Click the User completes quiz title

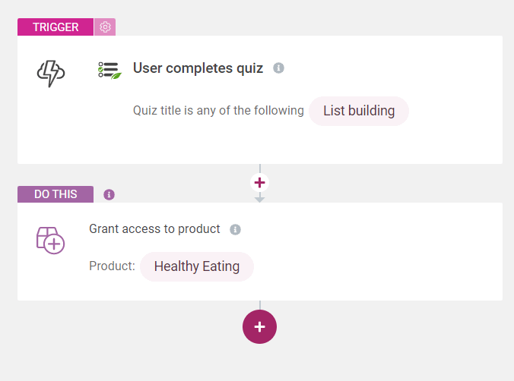[198, 68]
